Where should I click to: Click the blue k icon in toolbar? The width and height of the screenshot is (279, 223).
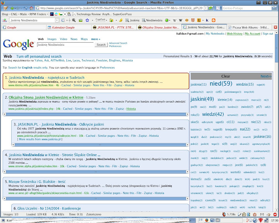tap(207, 20)
